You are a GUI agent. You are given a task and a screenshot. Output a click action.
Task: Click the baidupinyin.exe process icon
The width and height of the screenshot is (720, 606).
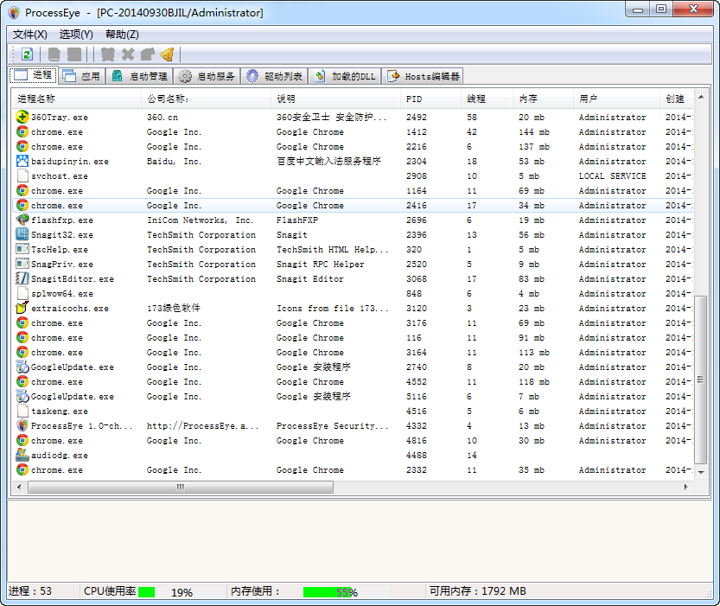coord(22,162)
